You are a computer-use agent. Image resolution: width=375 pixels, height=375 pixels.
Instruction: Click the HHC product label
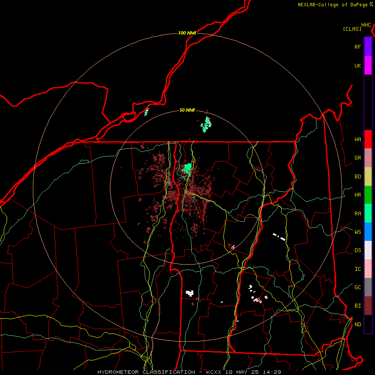366,25
